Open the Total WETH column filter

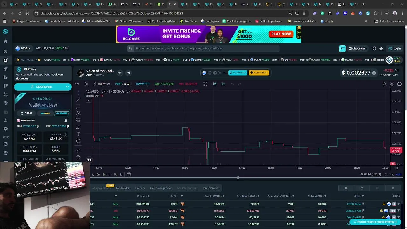tap(325, 196)
